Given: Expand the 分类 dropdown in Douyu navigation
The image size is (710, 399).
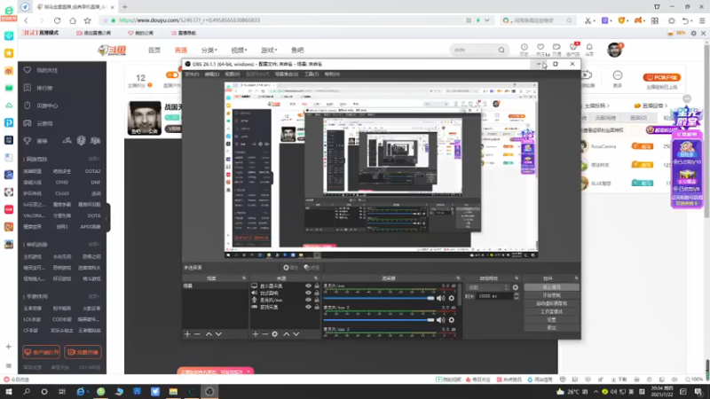Looking at the screenshot, I should point(209,50).
